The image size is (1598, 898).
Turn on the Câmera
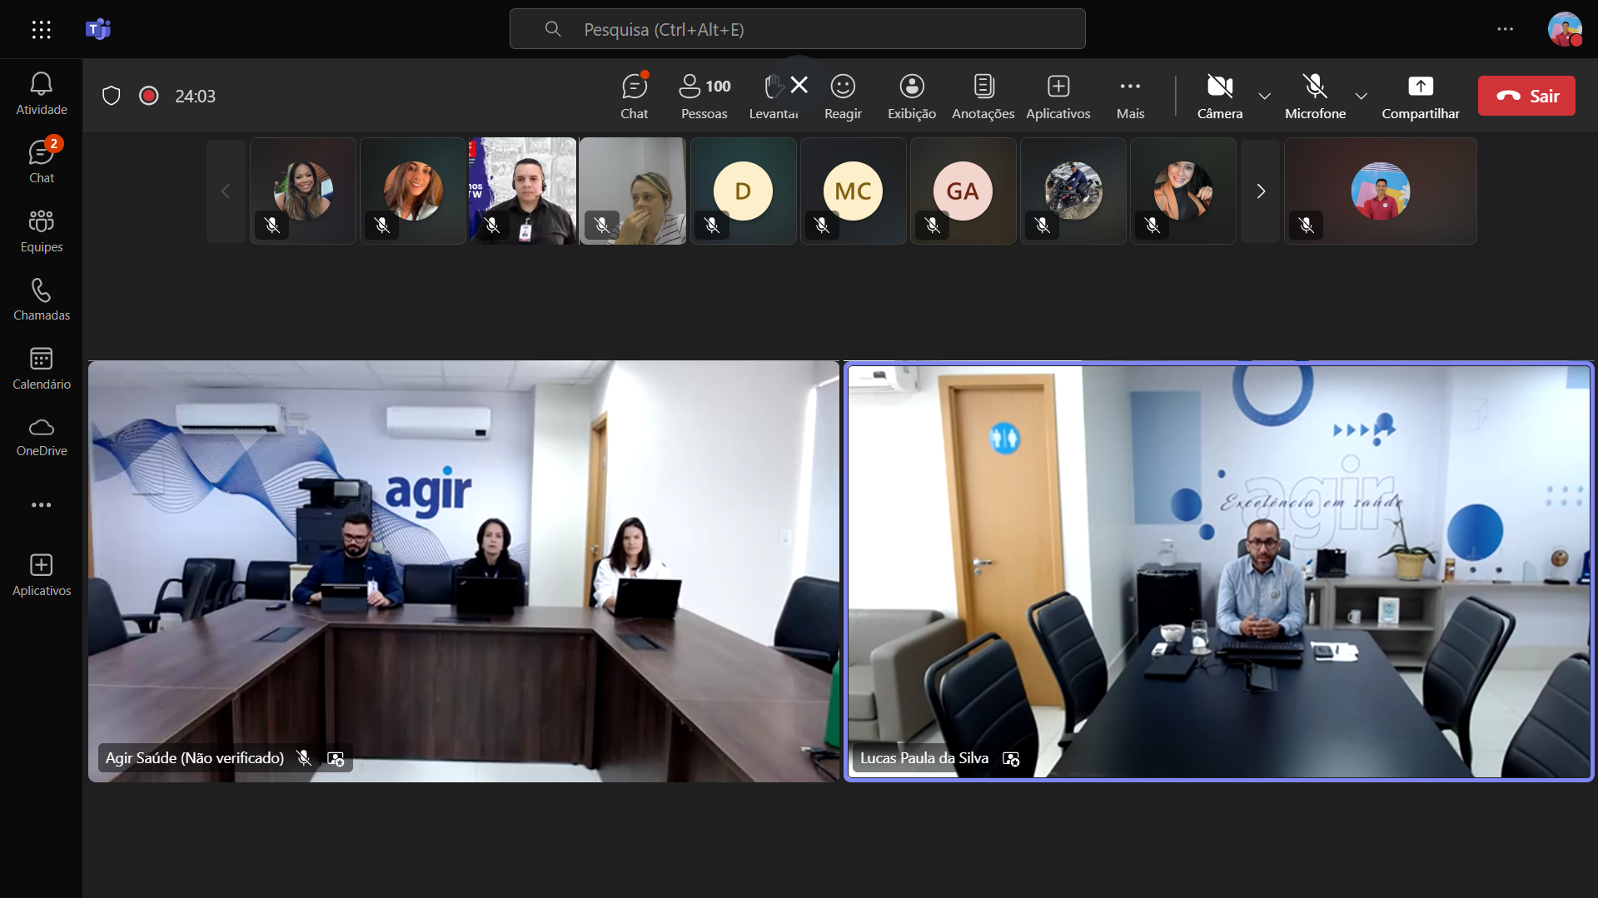1219,96
